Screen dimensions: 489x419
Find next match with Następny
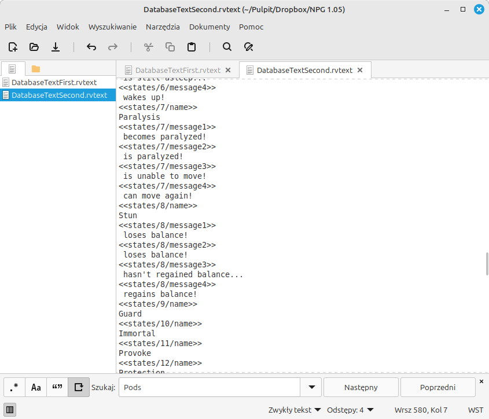pos(361,387)
